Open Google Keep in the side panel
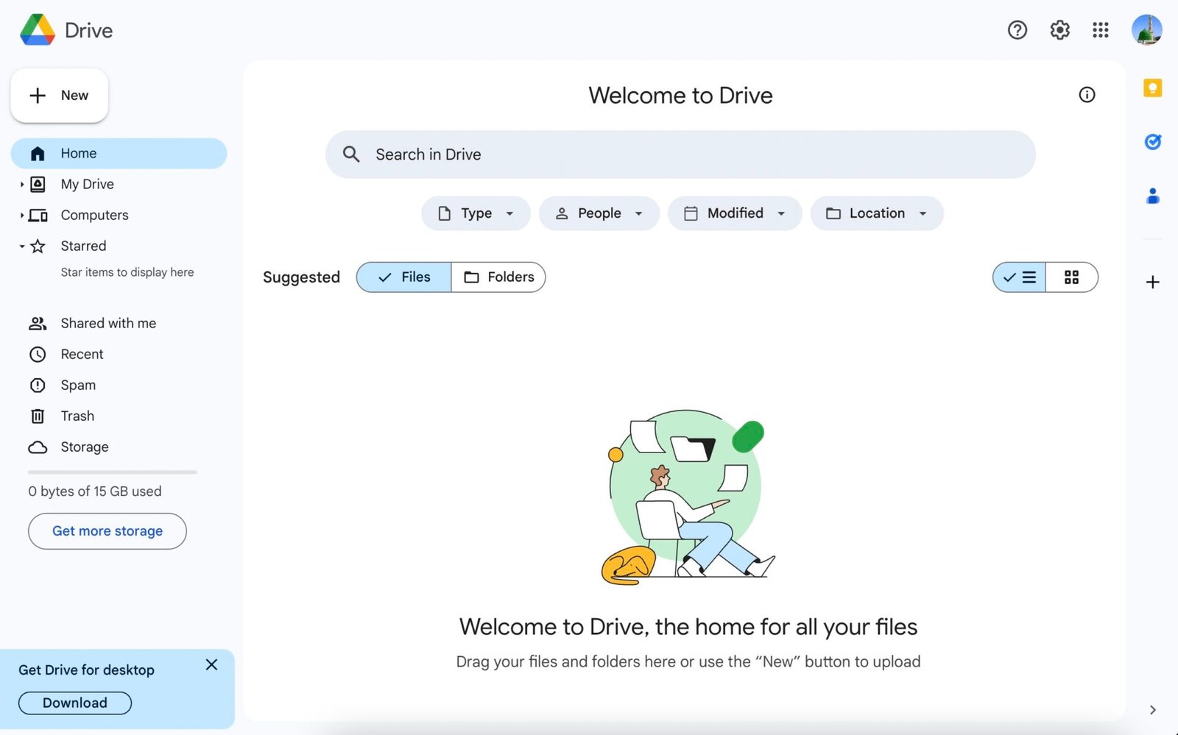 click(x=1152, y=88)
